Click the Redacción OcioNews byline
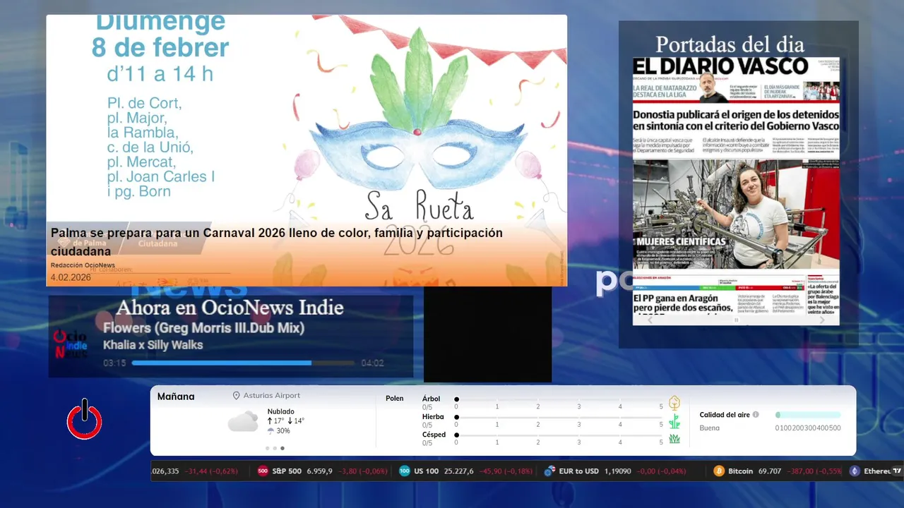Screen dimensions: 904x508 (83, 265)
